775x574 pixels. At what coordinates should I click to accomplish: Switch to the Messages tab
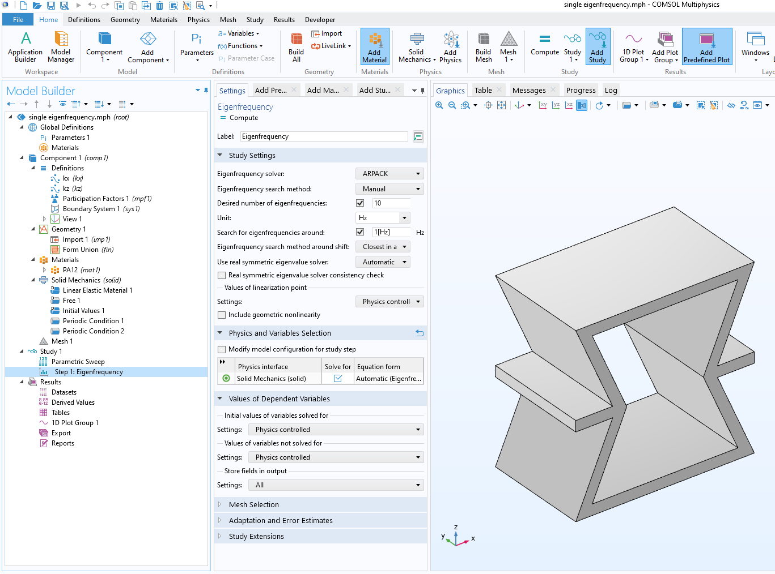pyautogui.click(x=528, y=91)
